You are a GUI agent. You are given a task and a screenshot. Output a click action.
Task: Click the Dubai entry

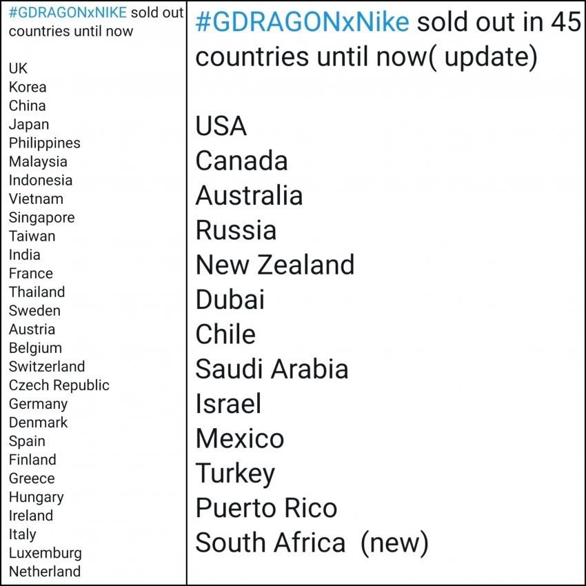click(x=230, y=300)
